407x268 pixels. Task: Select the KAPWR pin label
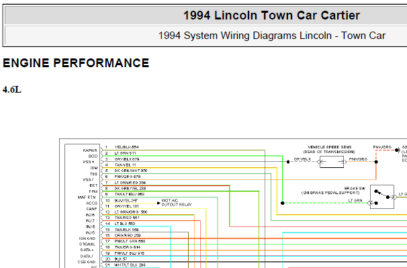tap(90, 150)
